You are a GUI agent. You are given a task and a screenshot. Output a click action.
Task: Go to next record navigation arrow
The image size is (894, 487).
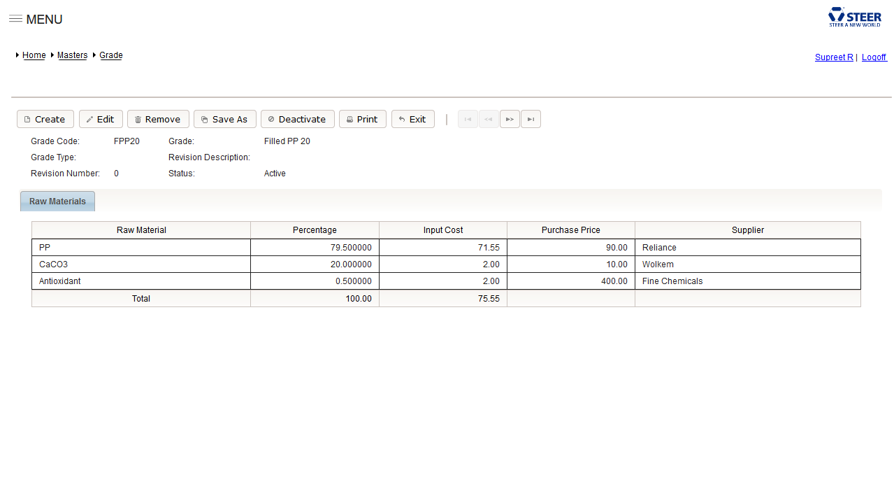(x=510, y=120)
